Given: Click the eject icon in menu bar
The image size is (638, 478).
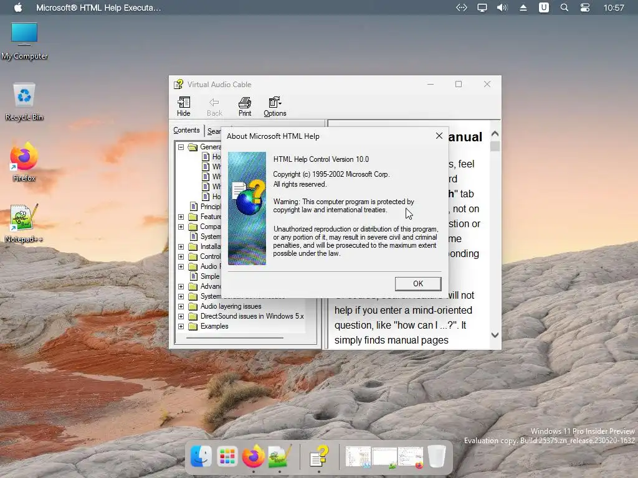Looking at the screenshot, I should click(523, 7).
